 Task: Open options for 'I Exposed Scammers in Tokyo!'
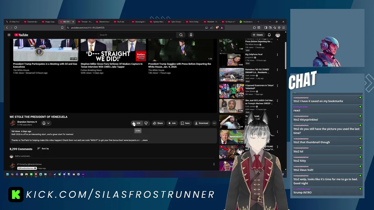[x=277, y=85]
